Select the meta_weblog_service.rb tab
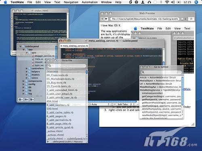Image resolution: width=202 pixels, height=151 pixels. tap(74, 46)
